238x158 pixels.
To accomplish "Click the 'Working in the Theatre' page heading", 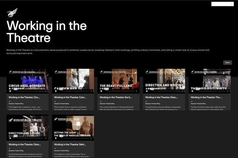I will [x=47, y=32].
